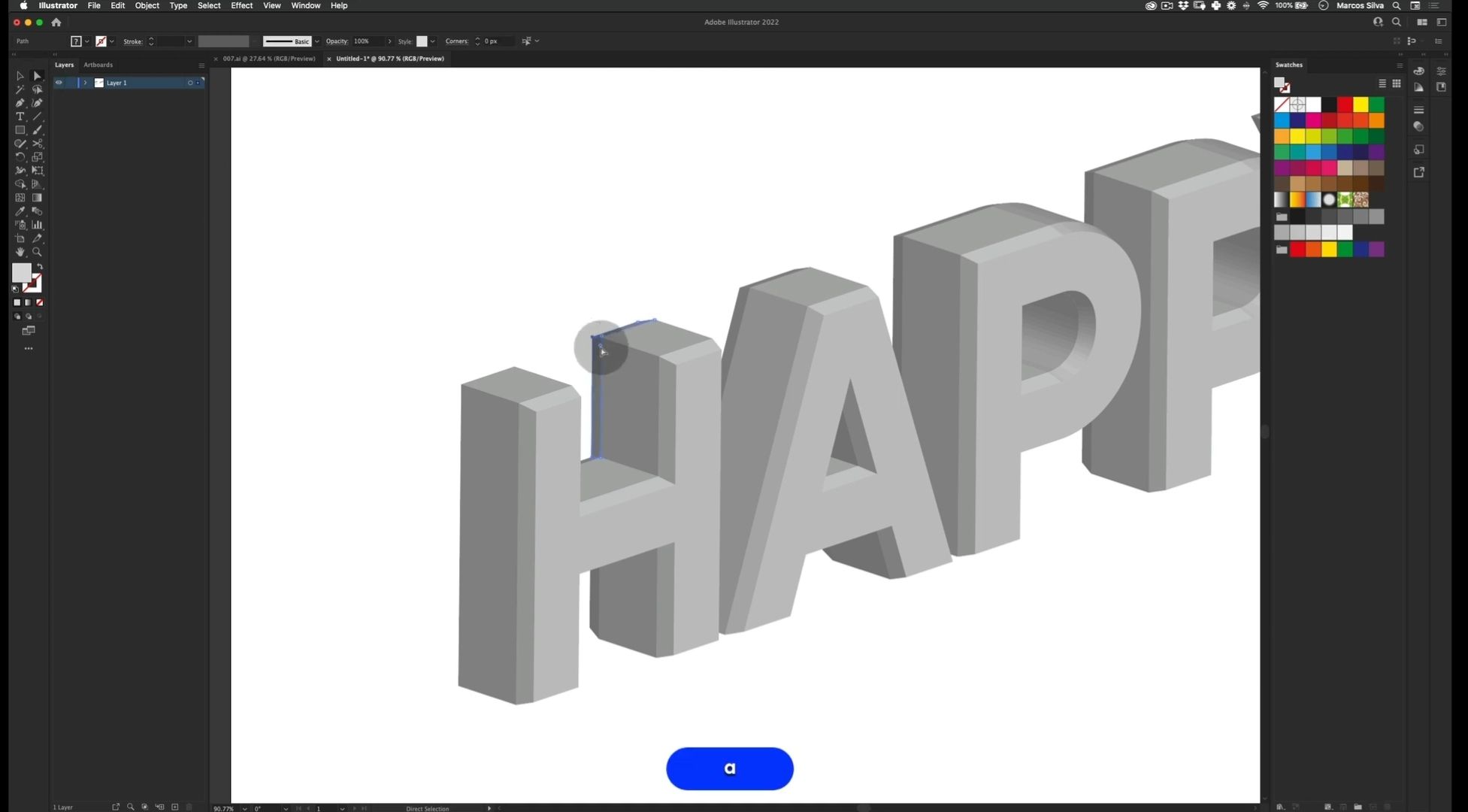
Task: Switch to the 007.ai document tab
Action: point(269,59)
